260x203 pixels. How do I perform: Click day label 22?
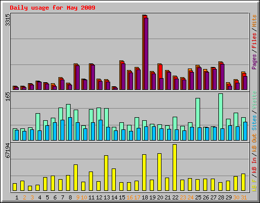point(175,197)
